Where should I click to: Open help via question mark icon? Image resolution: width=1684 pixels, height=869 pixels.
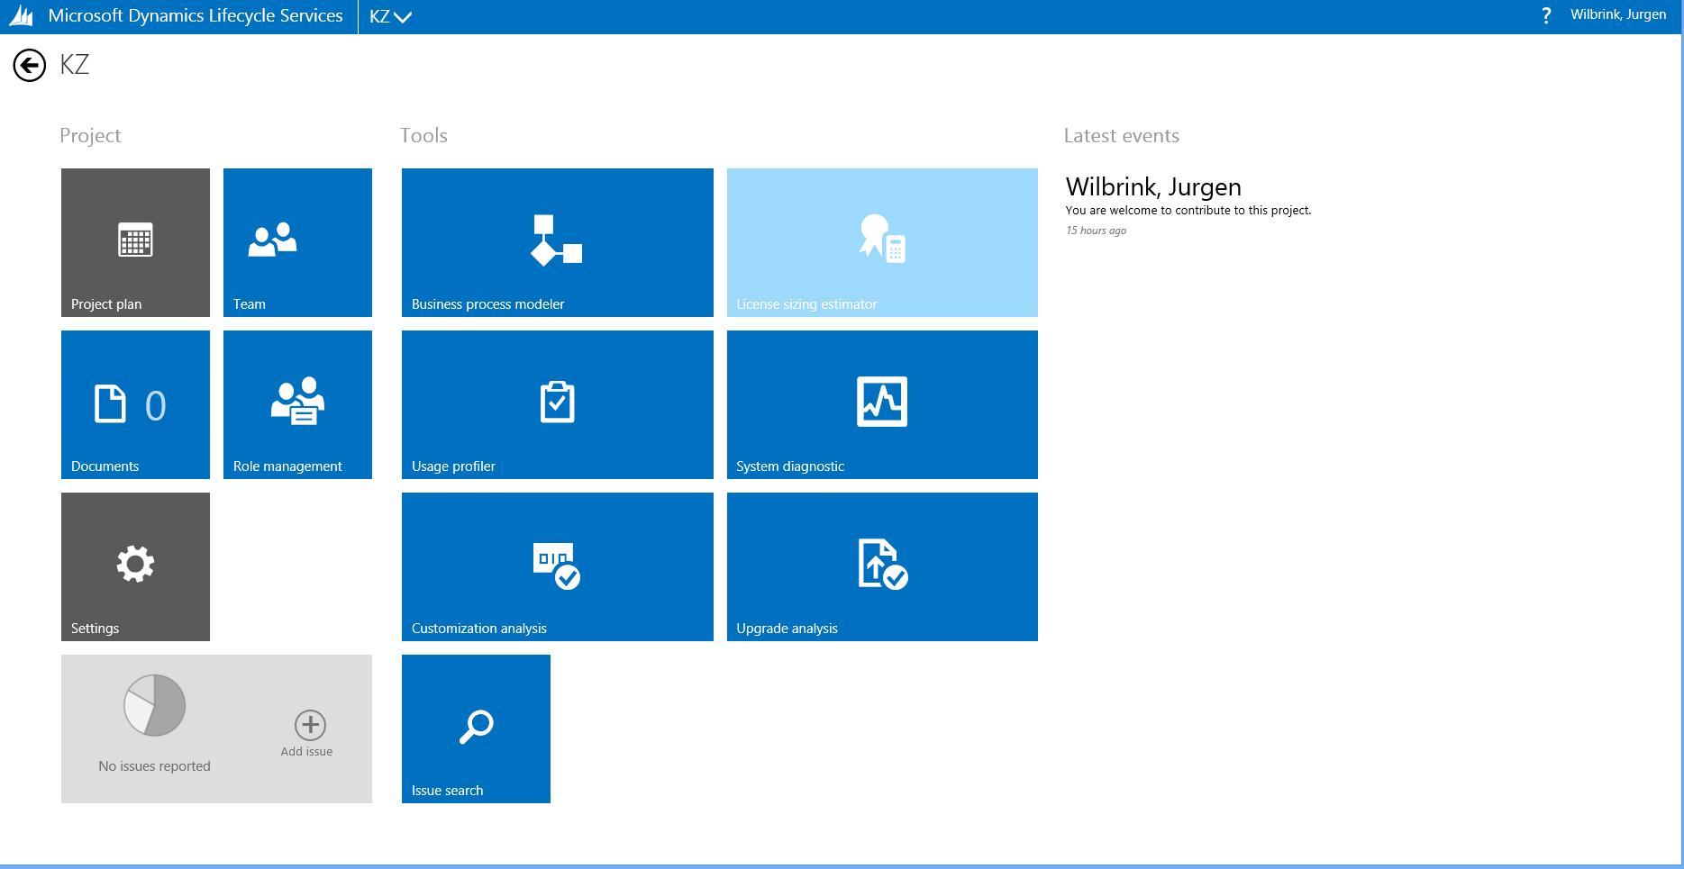coord(1546,15)
